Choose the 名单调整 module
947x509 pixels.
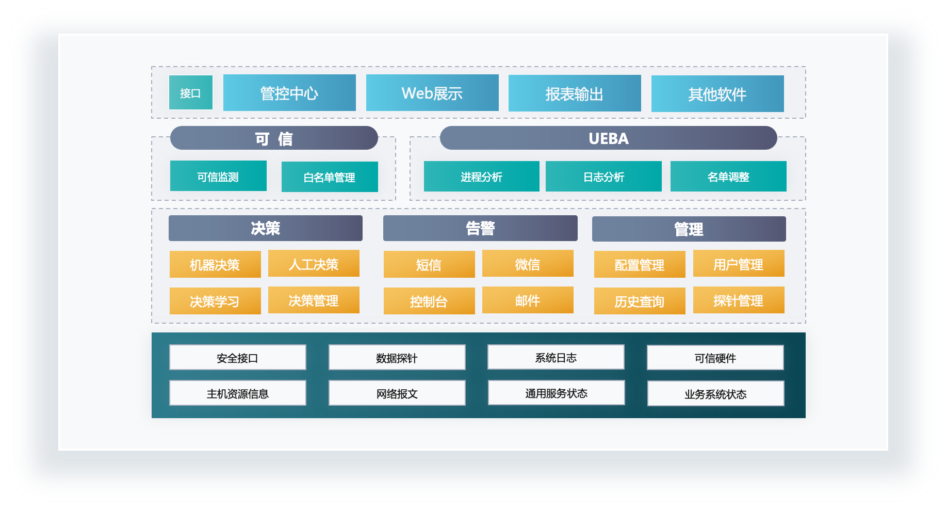[x=728, y=177]
